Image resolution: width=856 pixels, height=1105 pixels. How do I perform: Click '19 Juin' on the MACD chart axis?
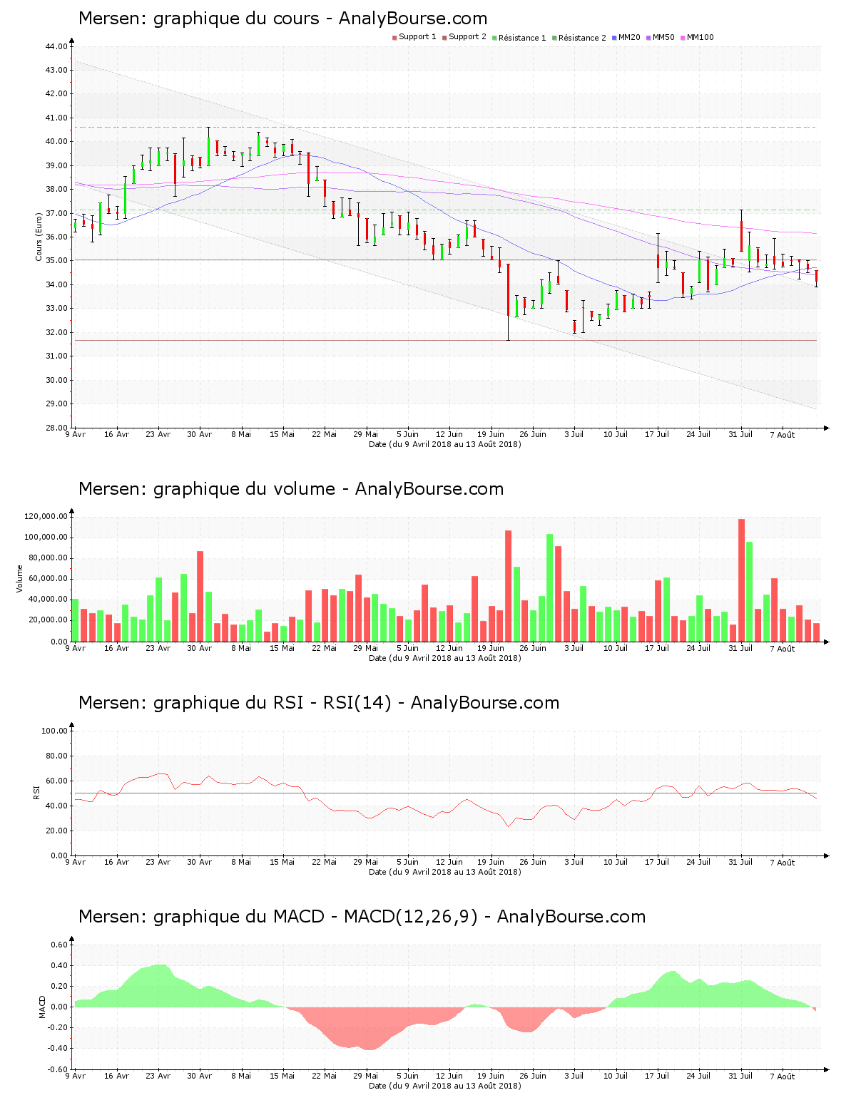(491, 1076)
